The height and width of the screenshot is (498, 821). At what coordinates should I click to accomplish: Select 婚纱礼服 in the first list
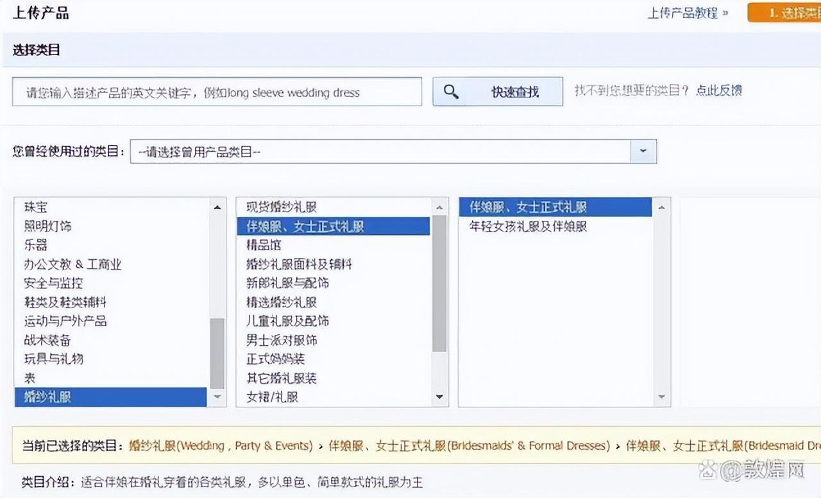111,397
